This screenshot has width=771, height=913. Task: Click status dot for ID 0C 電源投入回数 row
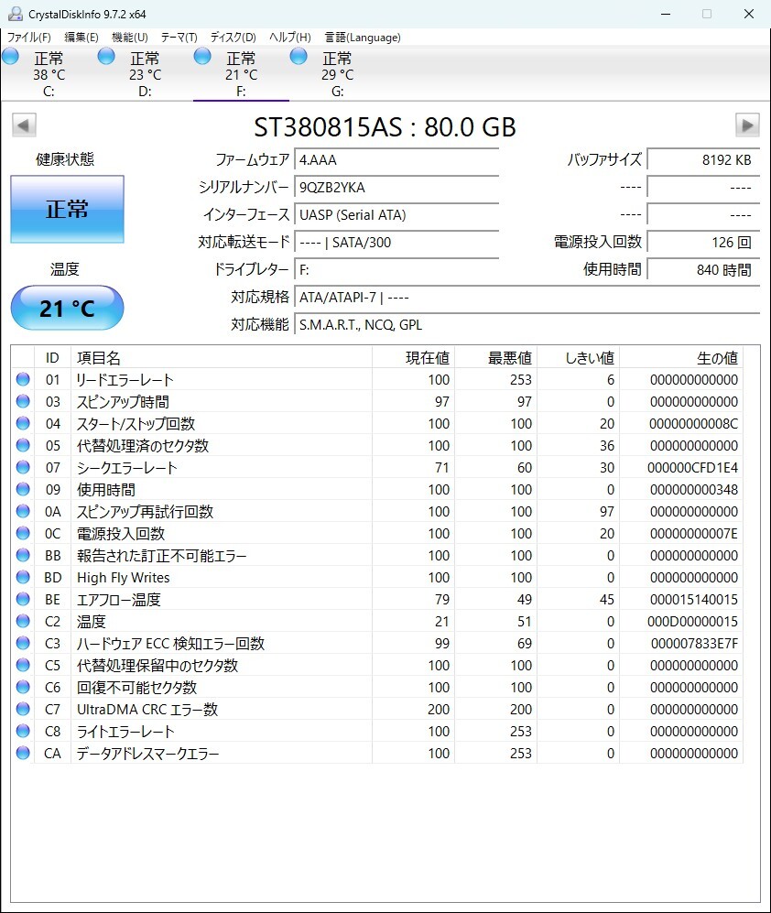(x=23, y=533)
